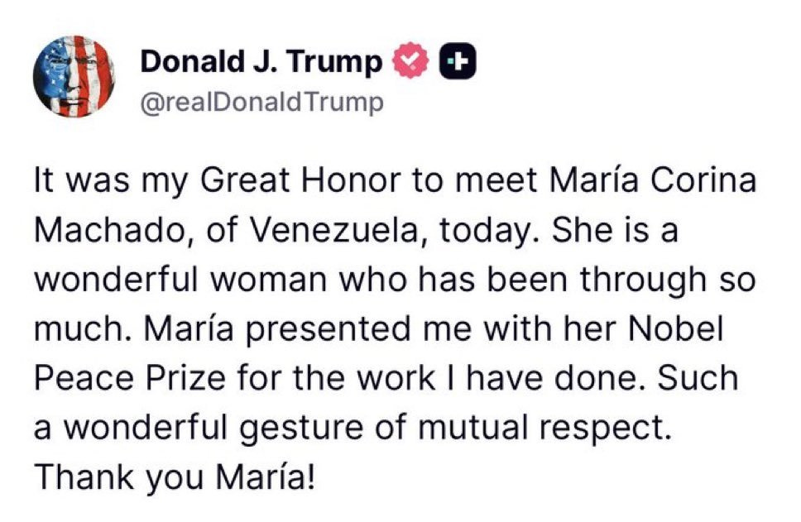Open the @realDonaldTrump handle link
The width and height of the screenshot is (801, 522).
point(262,103)
